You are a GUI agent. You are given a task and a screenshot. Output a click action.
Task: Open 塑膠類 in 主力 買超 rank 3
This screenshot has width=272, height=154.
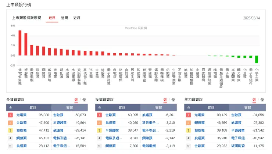(x=200, y=130)
